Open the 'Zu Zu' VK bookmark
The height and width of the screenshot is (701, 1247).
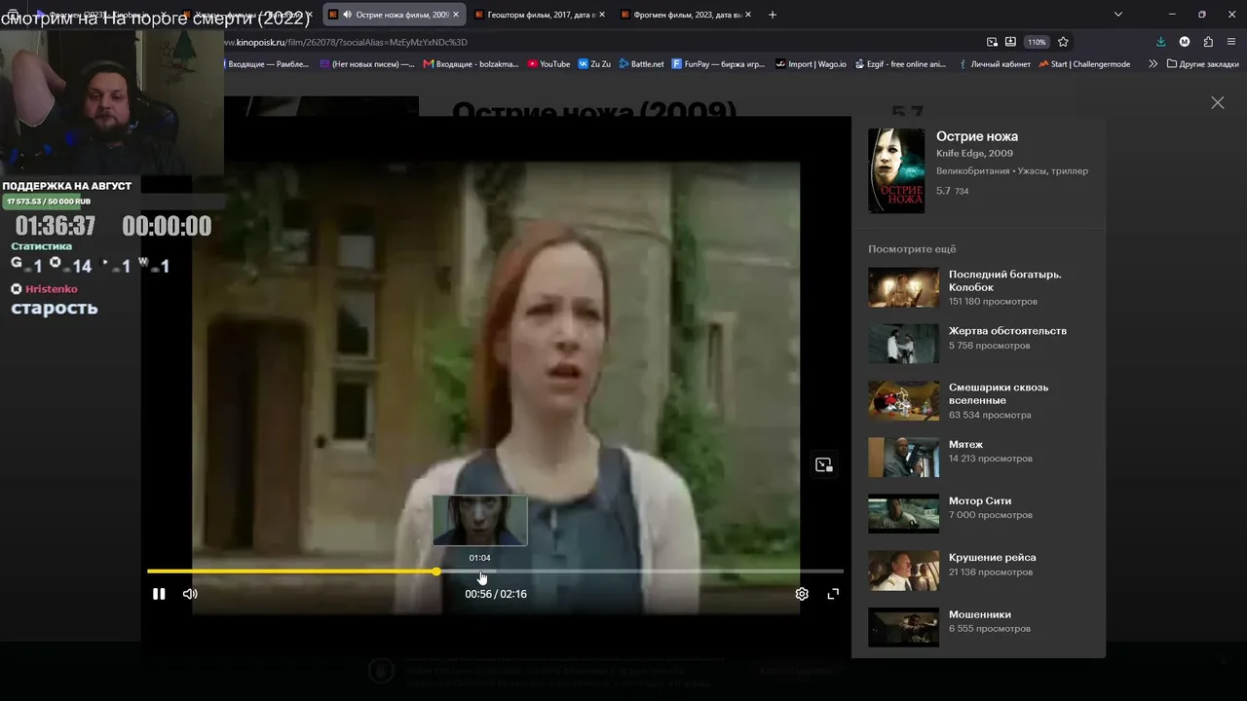595,64
